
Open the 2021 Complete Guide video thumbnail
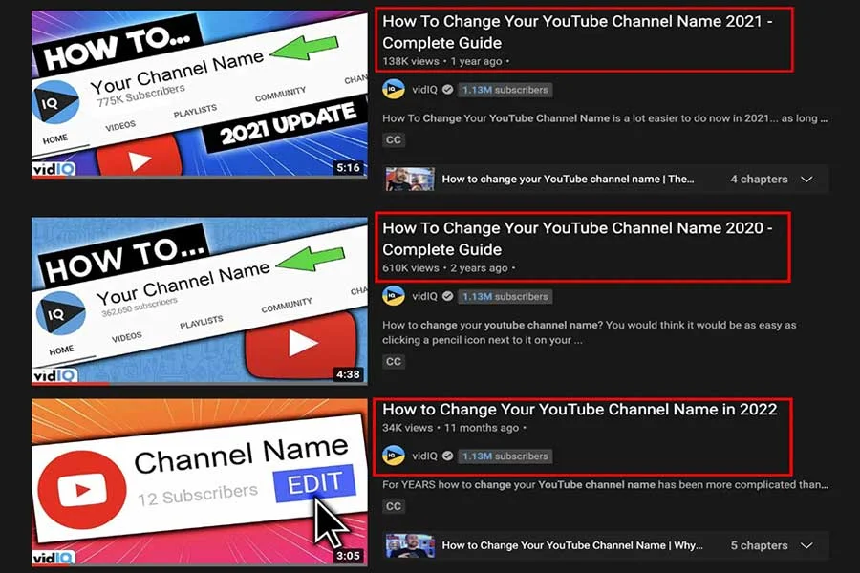click(200, 94)
